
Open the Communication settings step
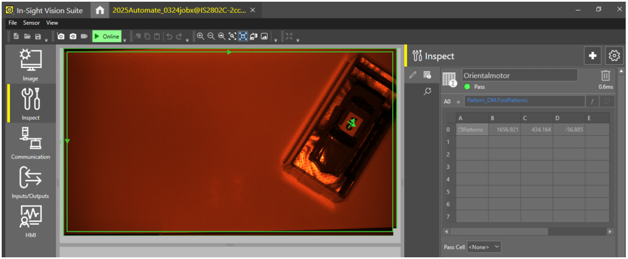pyautogui.click(x=30, y=142)
